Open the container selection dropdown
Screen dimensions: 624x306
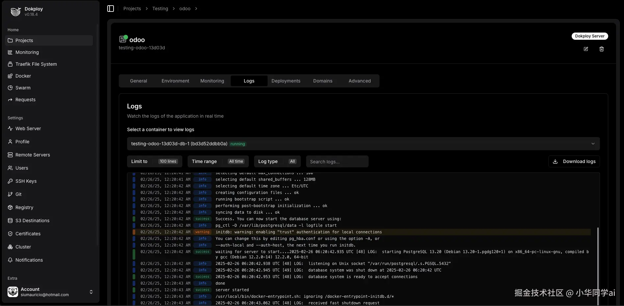coord(363,144)
